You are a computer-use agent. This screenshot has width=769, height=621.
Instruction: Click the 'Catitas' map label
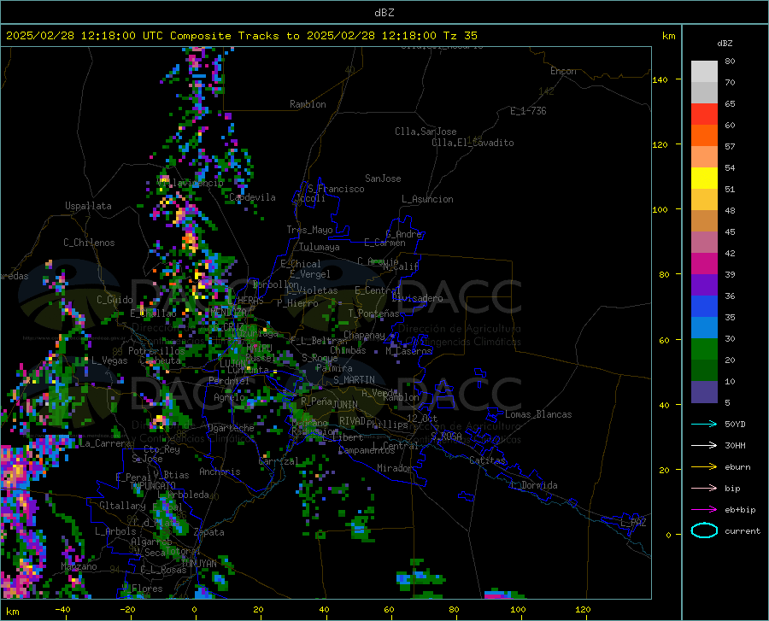487,460
